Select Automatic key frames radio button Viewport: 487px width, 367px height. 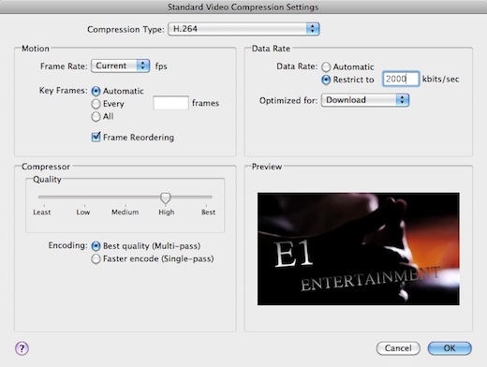click(96, 91)
